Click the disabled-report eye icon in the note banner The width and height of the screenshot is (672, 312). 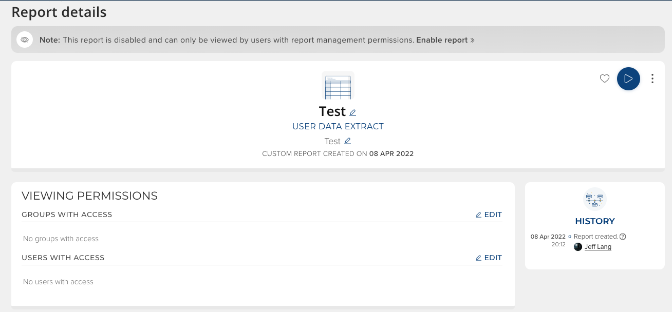[25, 40]
